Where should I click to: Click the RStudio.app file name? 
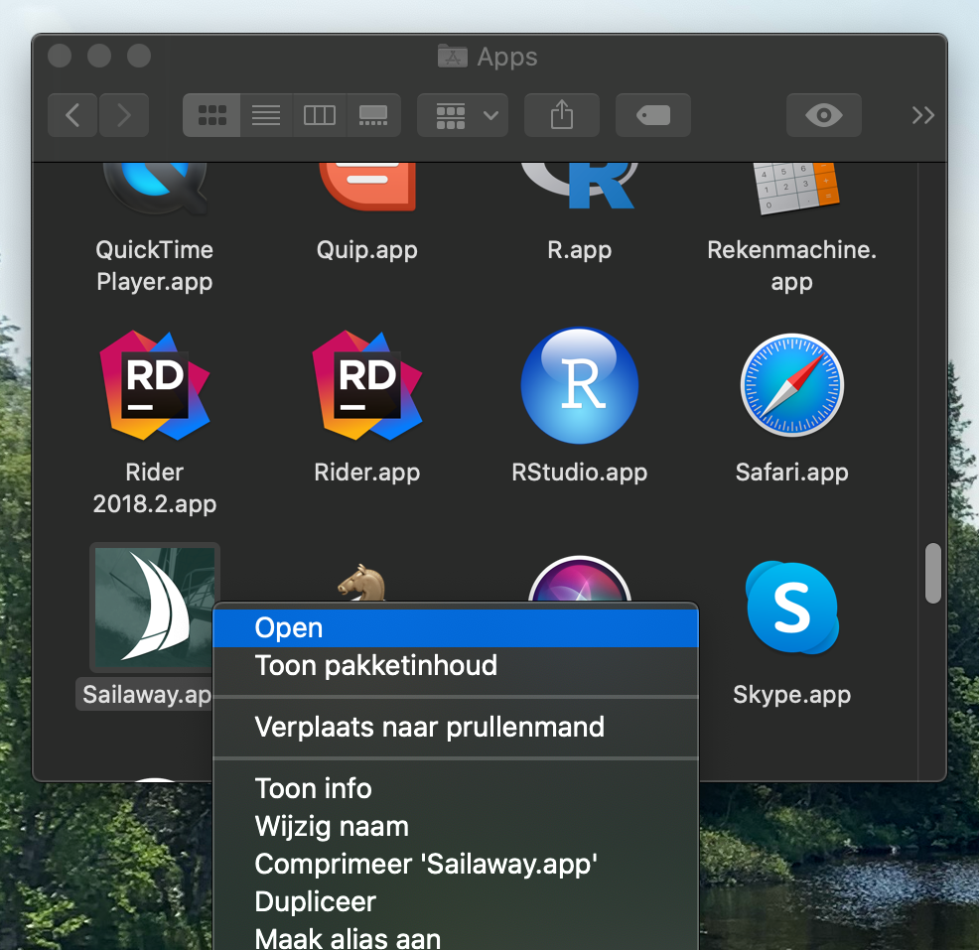coord(580,473)
